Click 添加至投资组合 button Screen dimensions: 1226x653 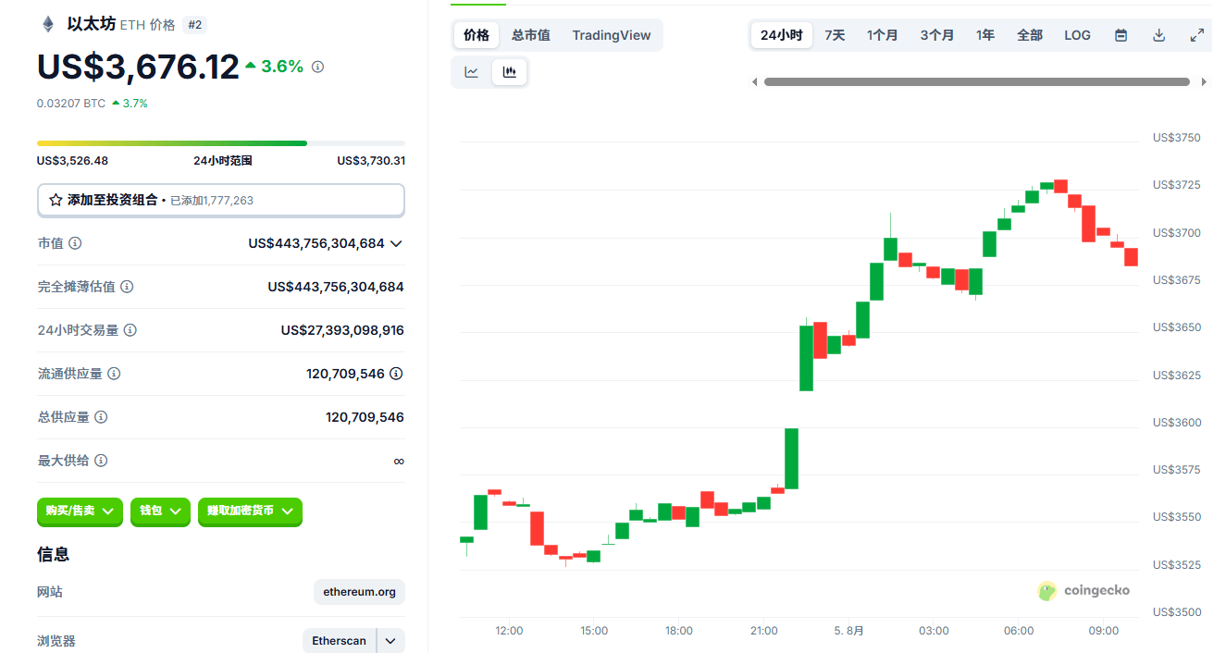pos(221,200)
